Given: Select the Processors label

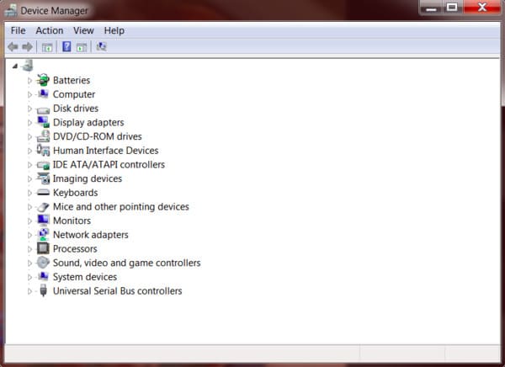Looking at the screenshot, I should (x=75, y=249).
